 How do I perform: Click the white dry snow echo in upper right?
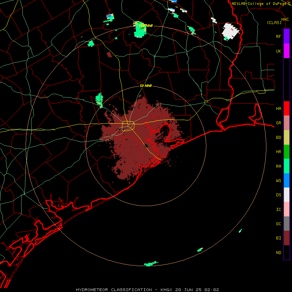click(x=230, y=31)
